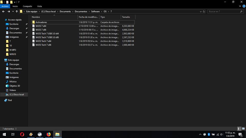Select 'WiOS Tech 7 USB 3.0 x86' file

83,37
